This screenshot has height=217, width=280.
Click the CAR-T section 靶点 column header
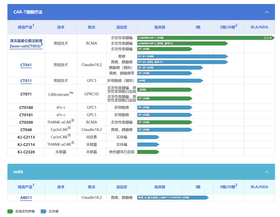[92, 27]
